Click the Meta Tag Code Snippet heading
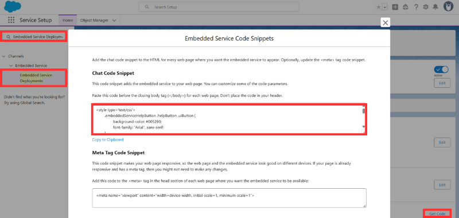The height and width of the screenshot is (218, 459). point(118,153)
